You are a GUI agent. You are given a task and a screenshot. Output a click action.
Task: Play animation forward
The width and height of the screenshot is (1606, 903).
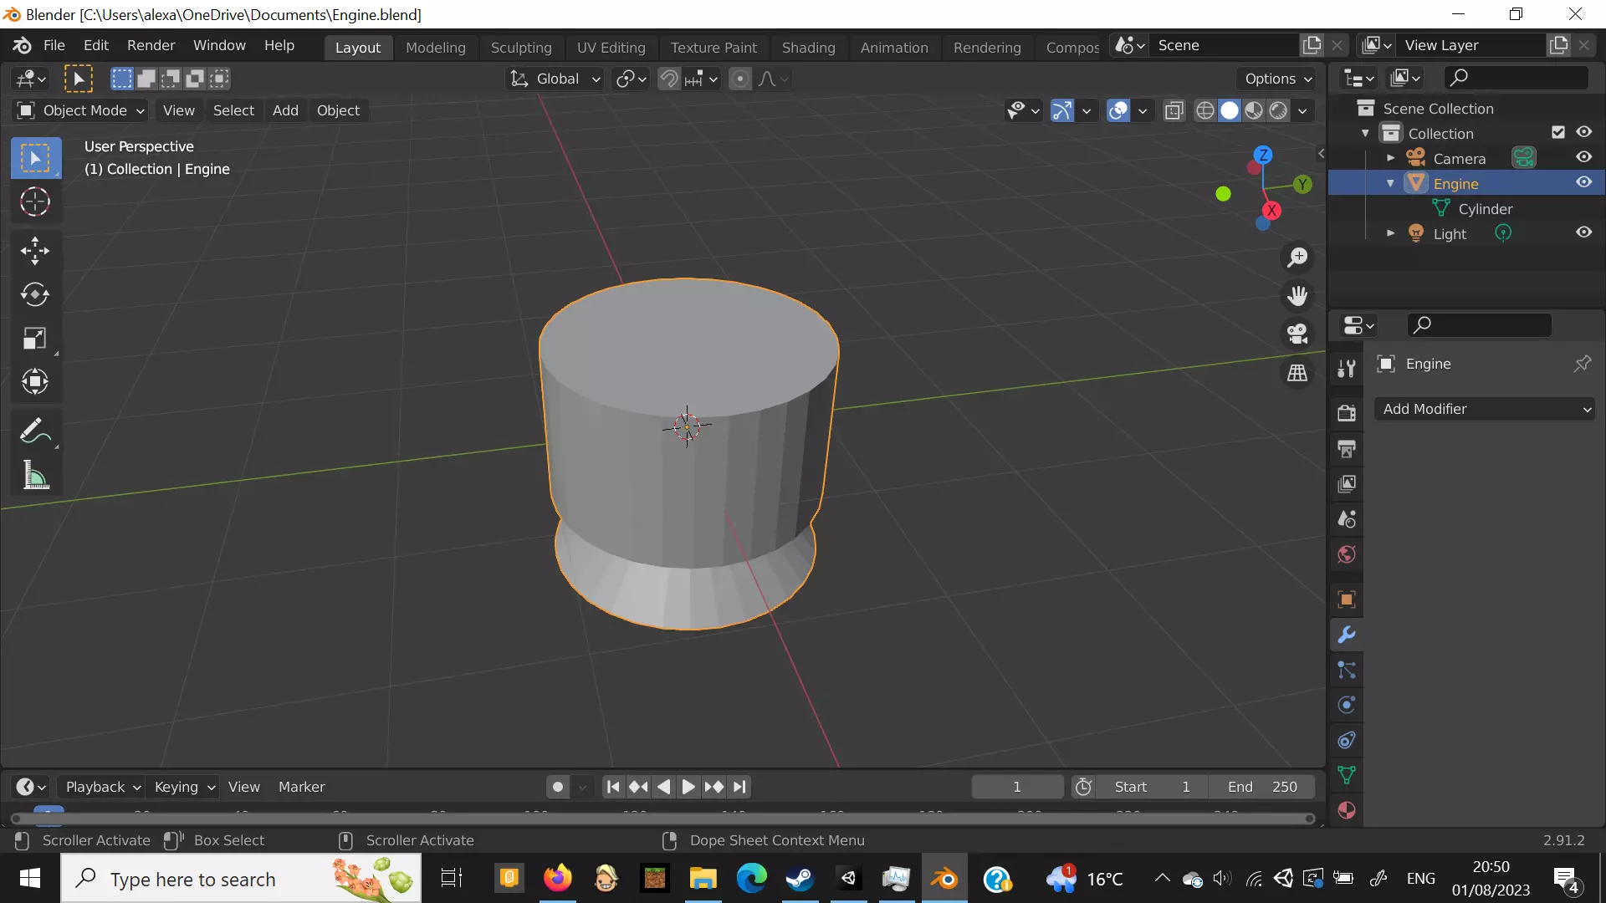[688, 787]
